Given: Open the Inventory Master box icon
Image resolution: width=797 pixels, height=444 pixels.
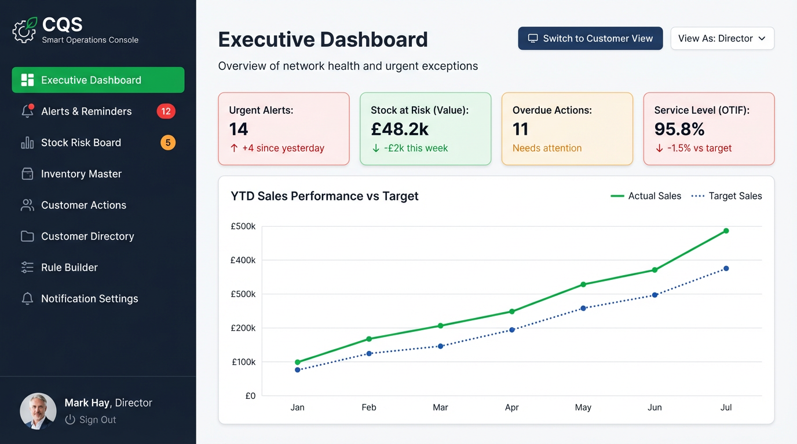Looking at the screenshot, I should [27, 173].
